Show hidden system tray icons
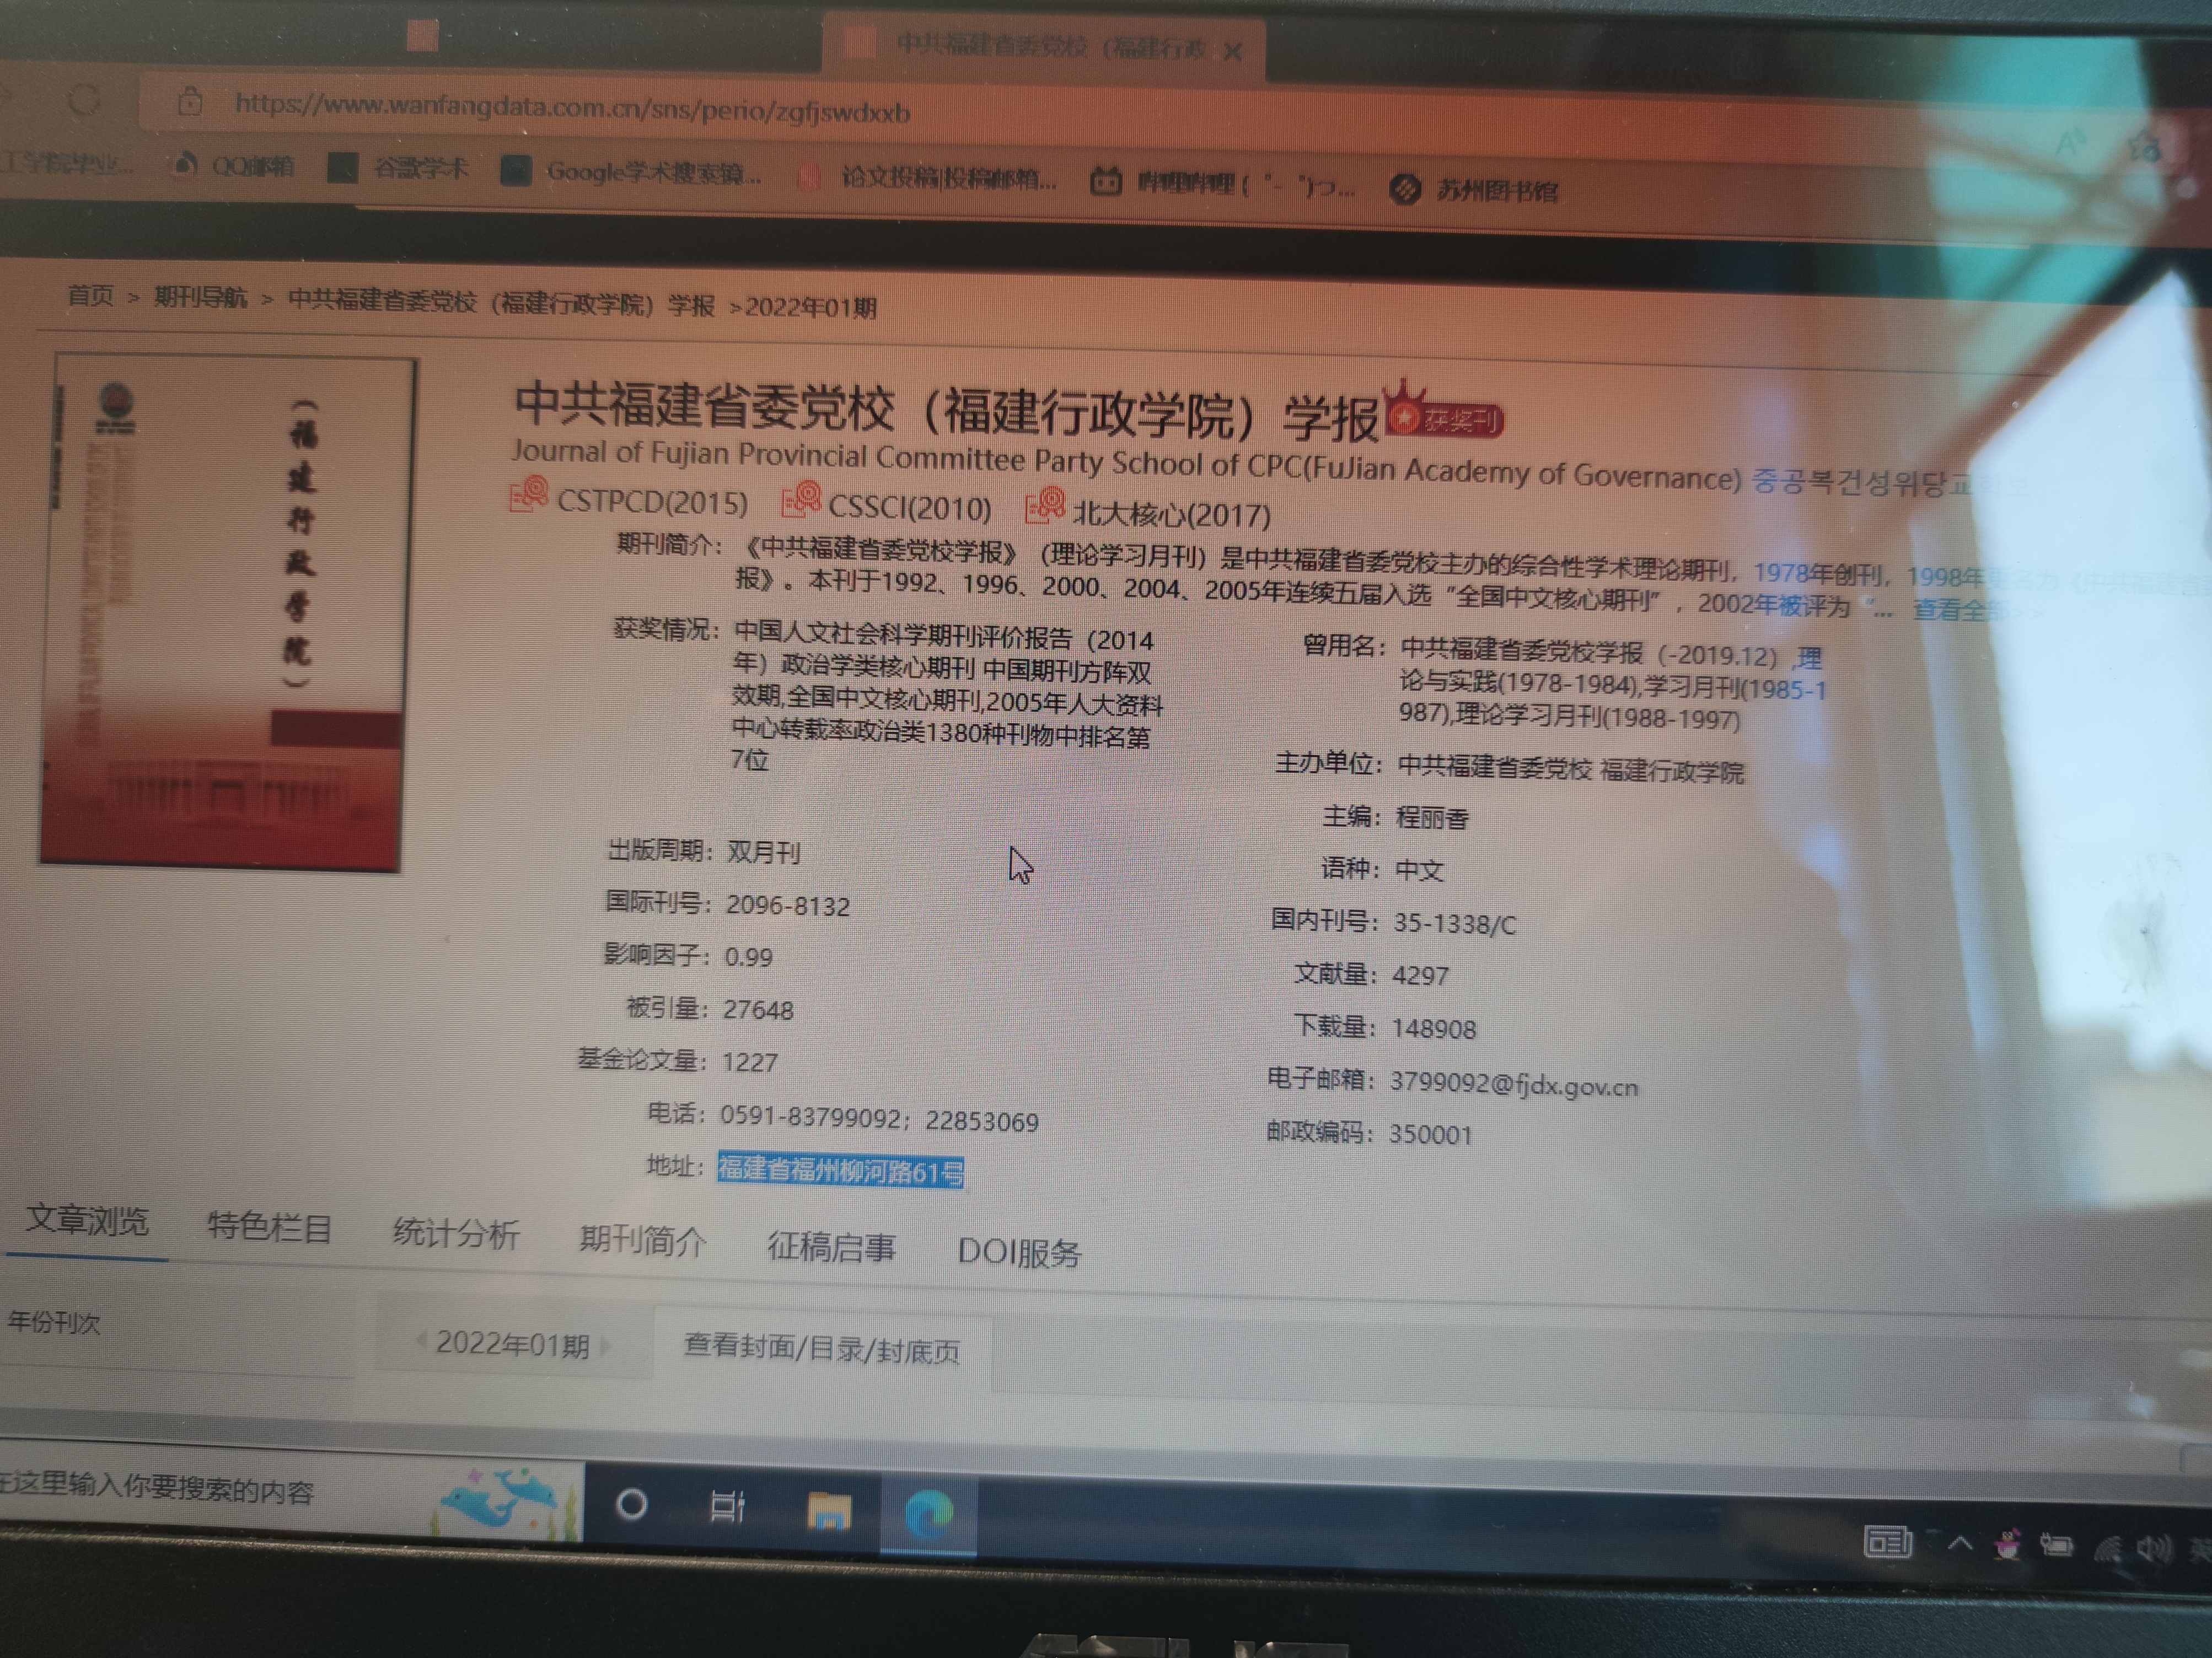Screen dimensions: 2212x1658 tap(1959, 1543)
